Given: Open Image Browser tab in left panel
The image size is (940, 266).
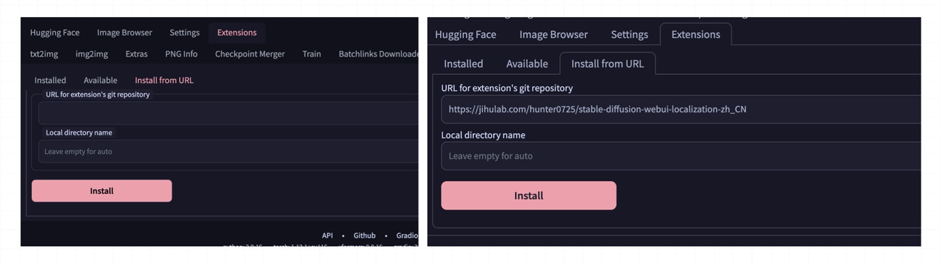Looking at the screenshot, I should (x=125, y=33).
